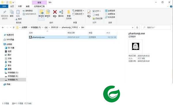Open Pictures folder in sidebar

coord(8,55)
